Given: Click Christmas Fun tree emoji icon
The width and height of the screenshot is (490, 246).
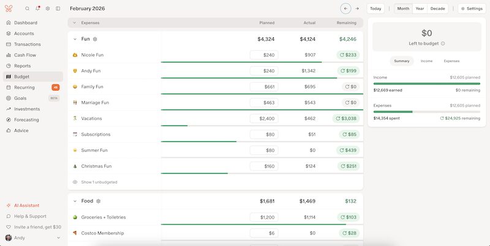Looking at the screenshot, I should coord(75,166).
